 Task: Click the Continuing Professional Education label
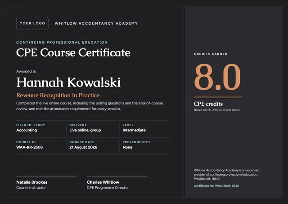click(x=62, y=42)
